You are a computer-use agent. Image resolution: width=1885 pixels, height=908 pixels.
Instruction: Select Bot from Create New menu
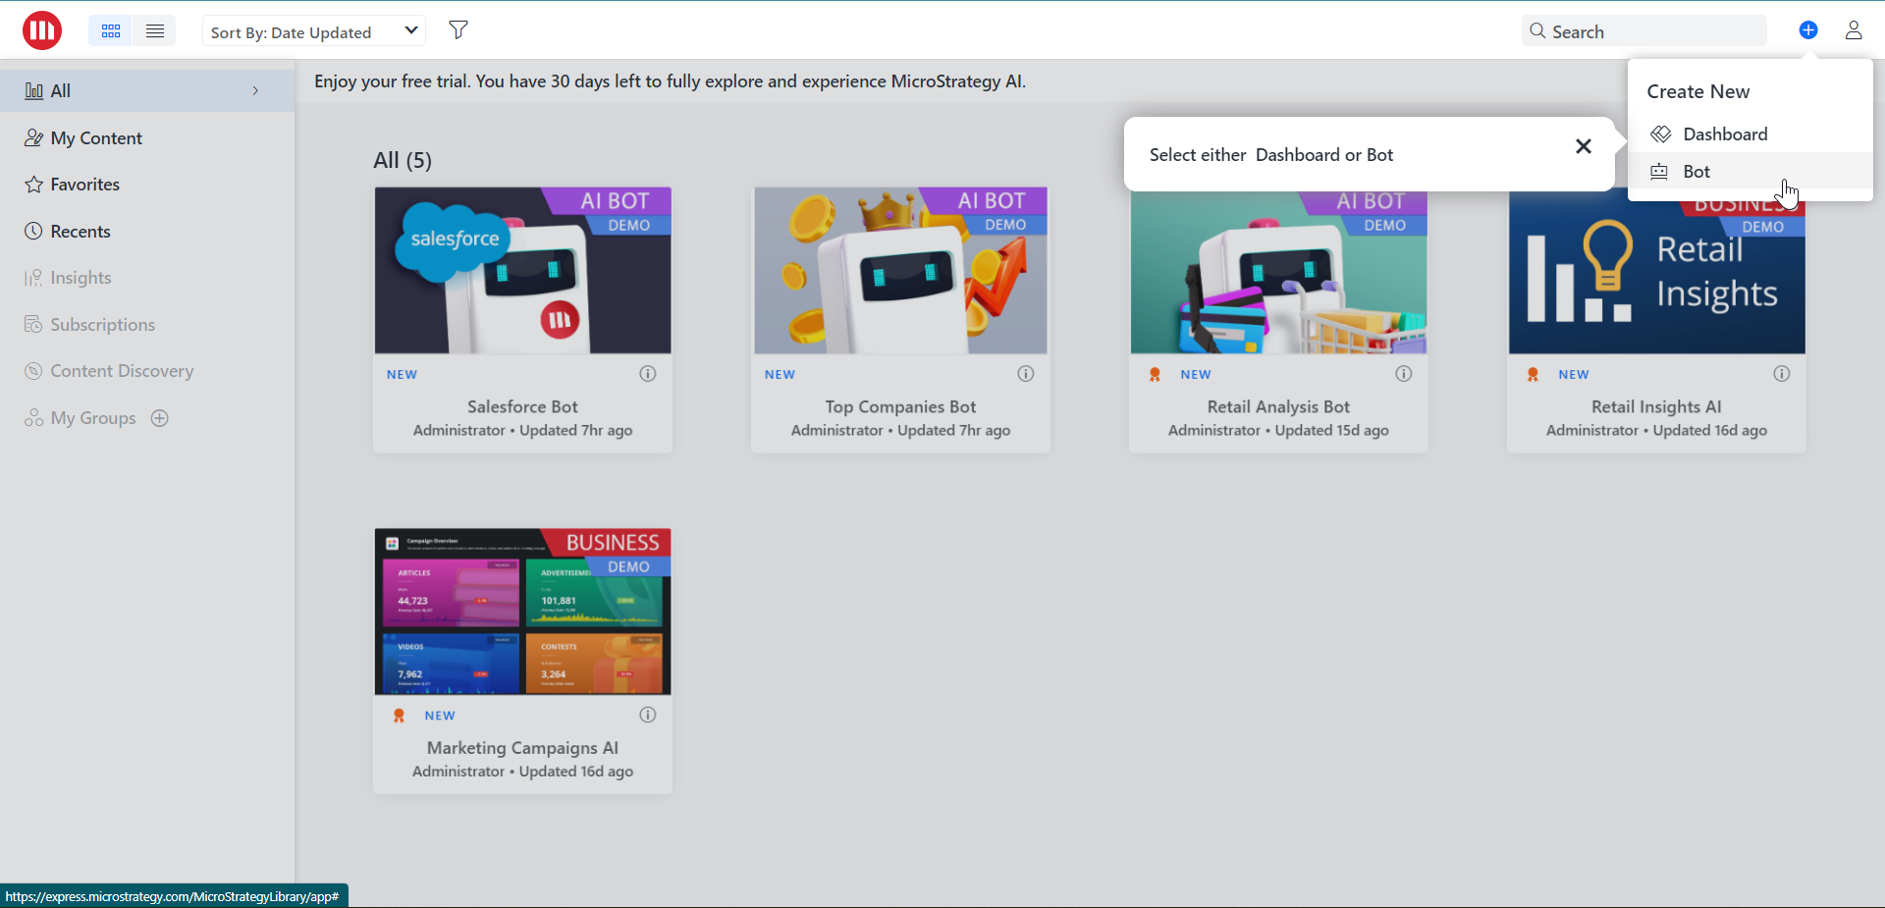tap(1696, 172)
